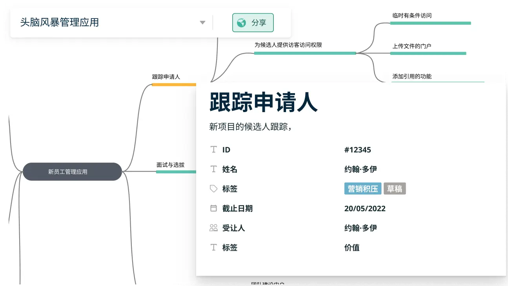The width and height of the screenshot is (508, 286).
Task: Click the 跟踪申请人 card heading
Action: tap(263, 102)
